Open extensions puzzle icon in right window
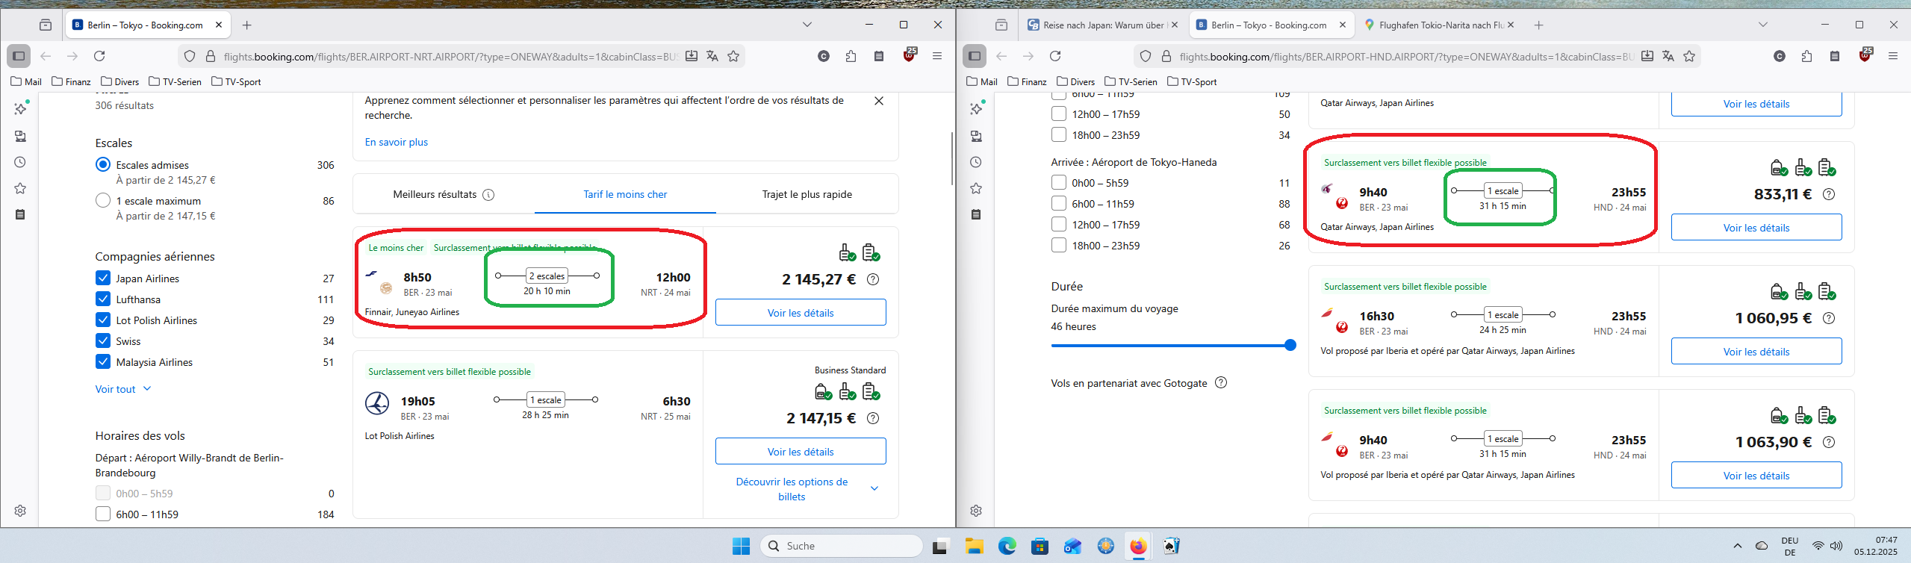 click(1806, 56)
